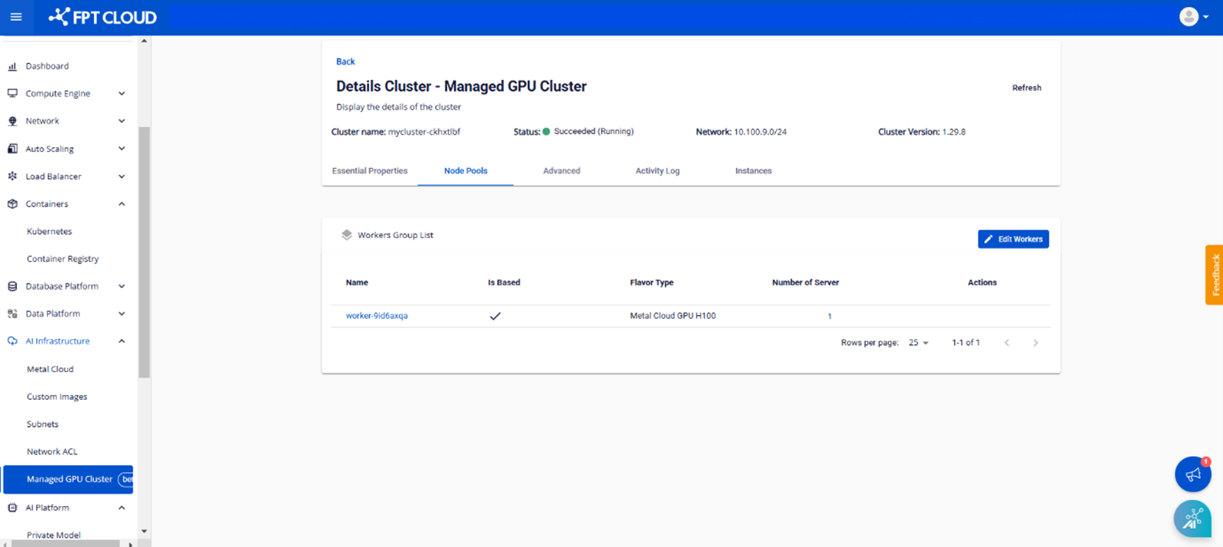
Task: Open the hamburger menu icon
Action: point(16,17)
